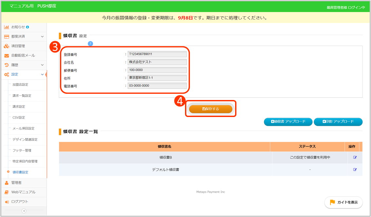Viewport: 371px width, 217px height.
Task: Open 加盟店設定 submenu item
Action: pos(20,85)
